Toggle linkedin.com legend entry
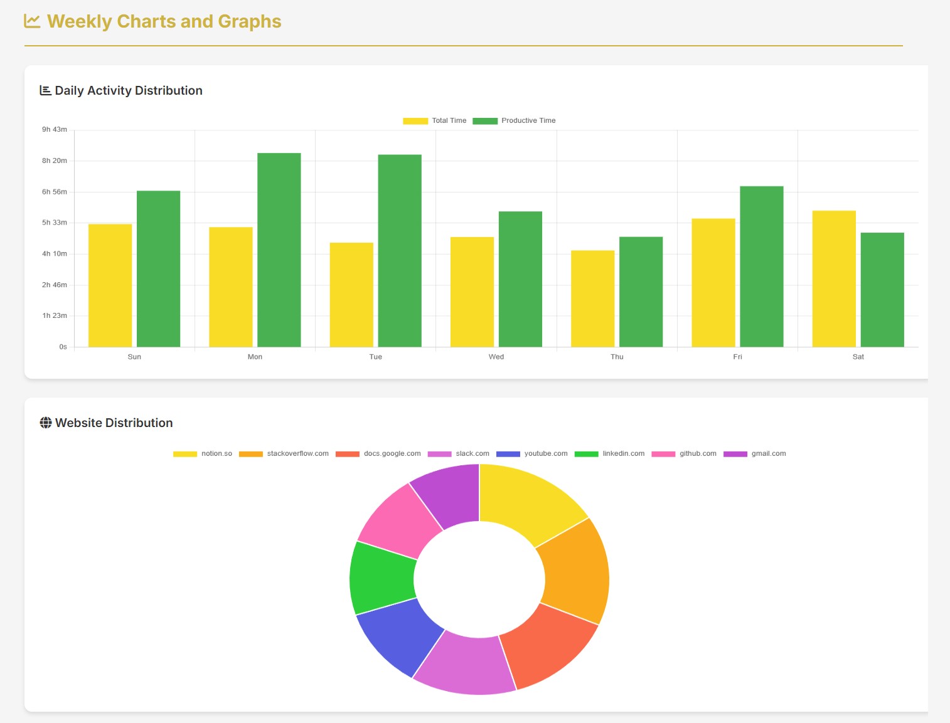 point(609,454)
